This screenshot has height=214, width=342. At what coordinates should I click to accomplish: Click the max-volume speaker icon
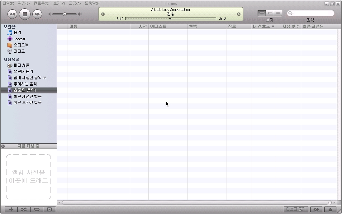point(80,14)
